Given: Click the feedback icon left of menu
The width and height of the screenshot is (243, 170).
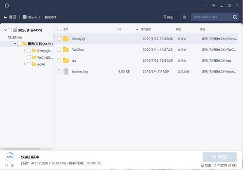Looking at the screenshot, I should tap(206, 6).
